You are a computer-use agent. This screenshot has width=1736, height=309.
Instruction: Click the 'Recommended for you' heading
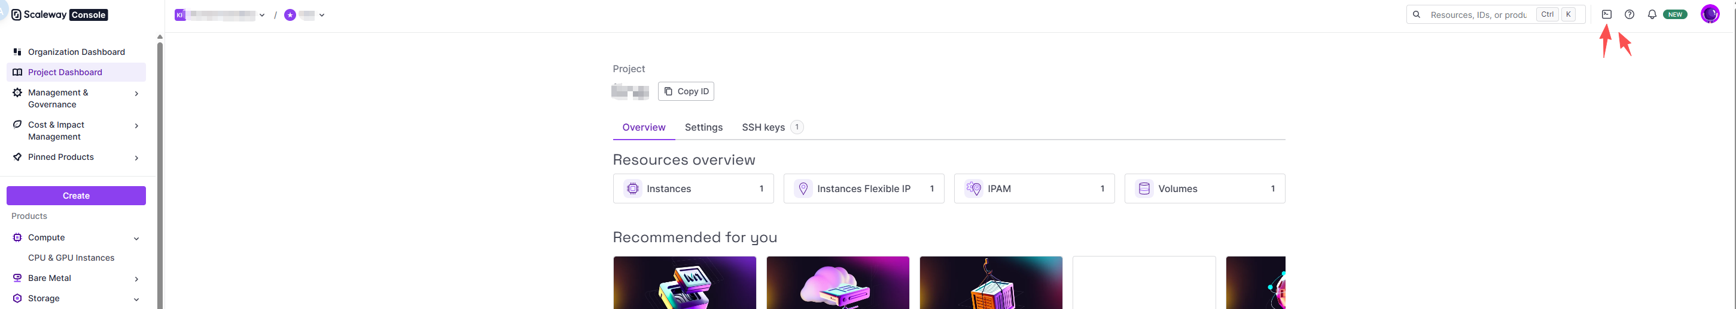[695, 237]
